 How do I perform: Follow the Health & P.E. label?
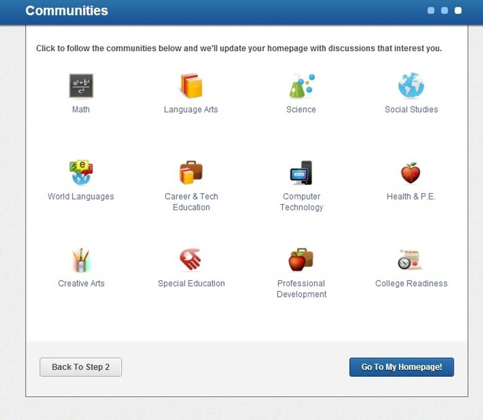click(x=411, y=196)
